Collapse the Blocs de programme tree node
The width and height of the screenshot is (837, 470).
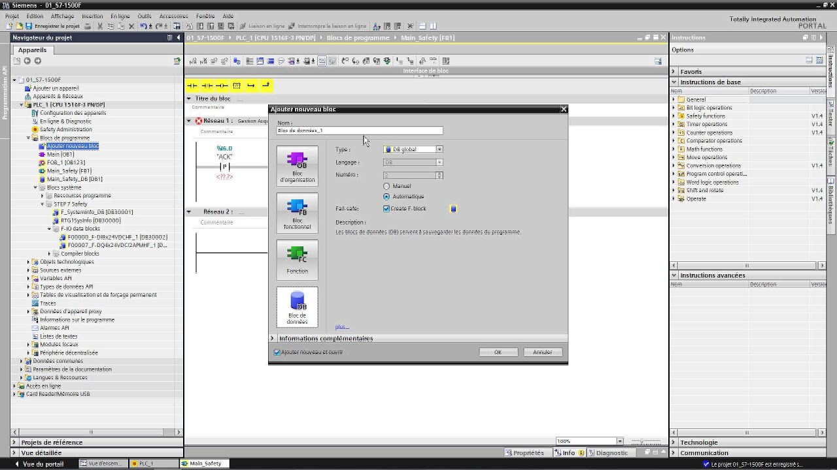click(x=28, y=138)
